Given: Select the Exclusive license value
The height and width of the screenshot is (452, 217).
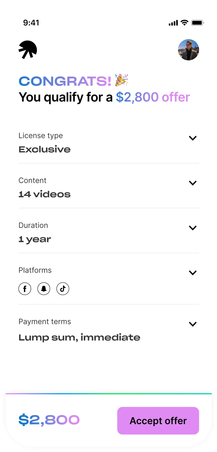Looking at the screenshot, I should 45,149.
